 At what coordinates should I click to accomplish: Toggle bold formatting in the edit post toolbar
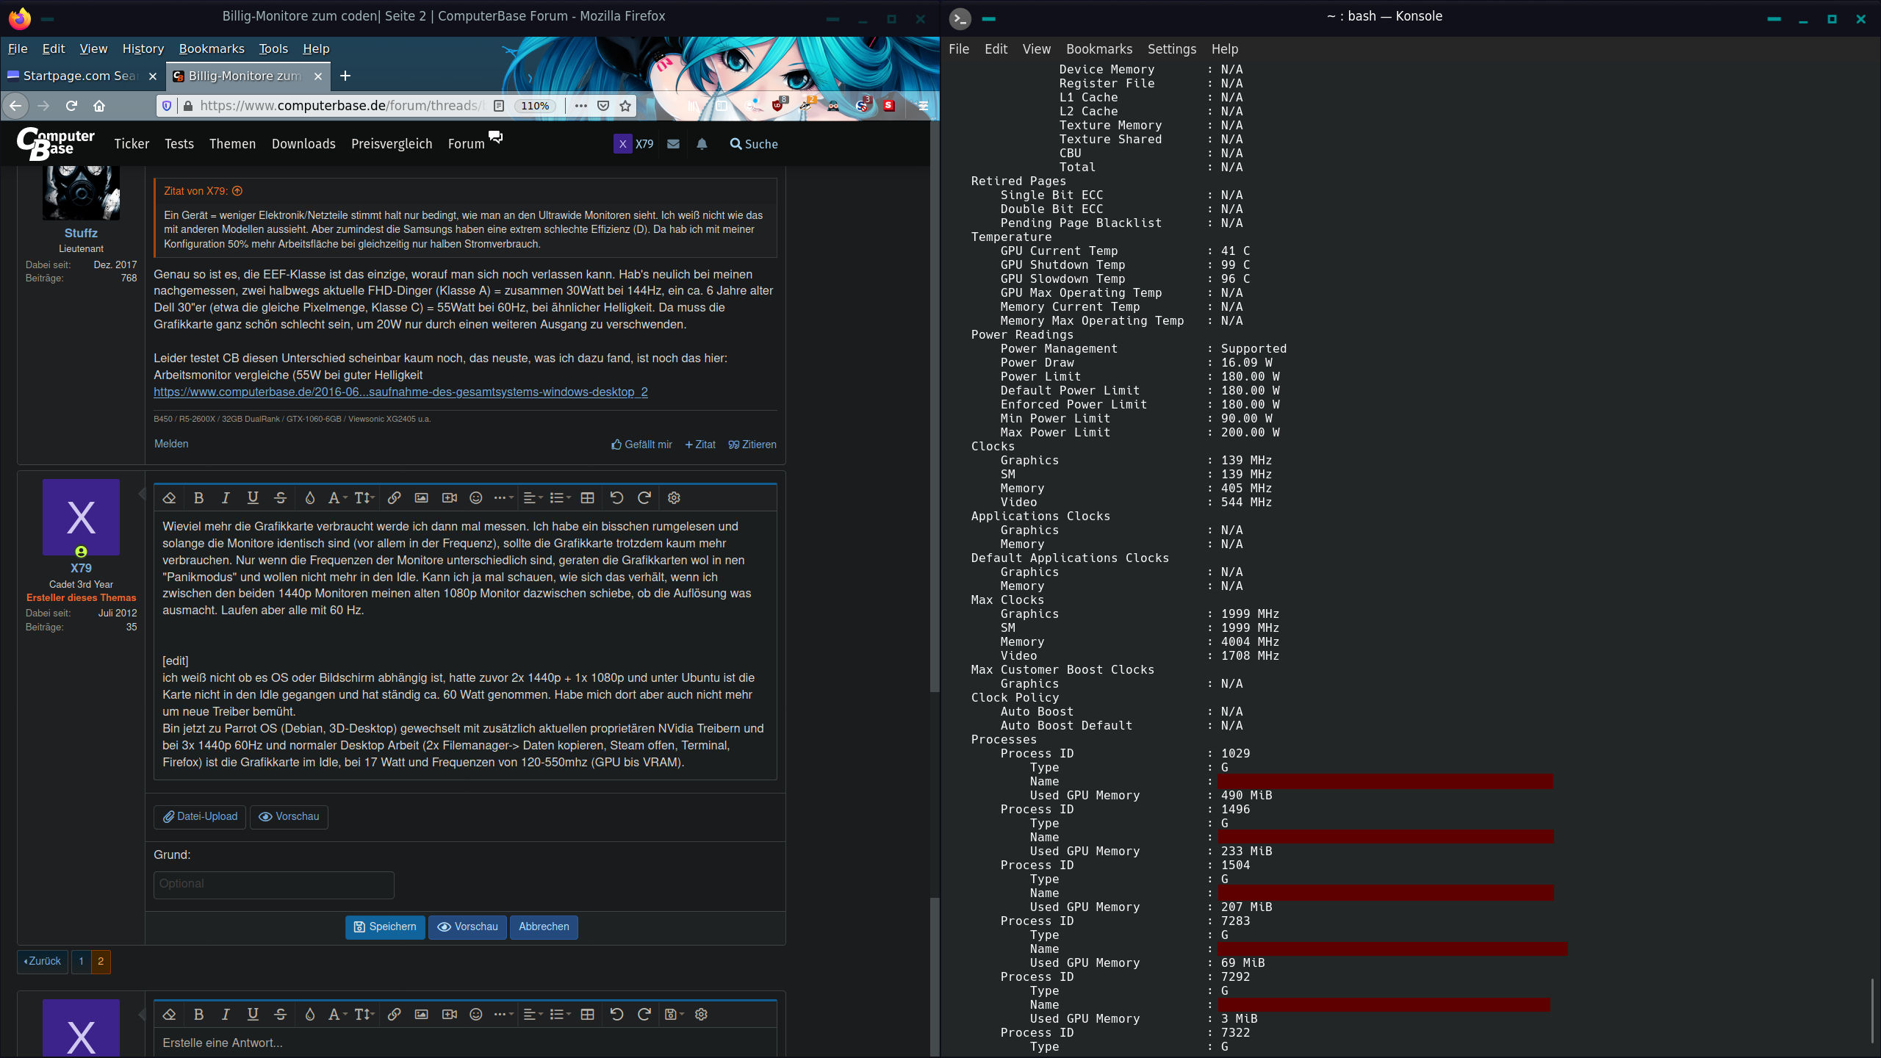coord(198,497)
